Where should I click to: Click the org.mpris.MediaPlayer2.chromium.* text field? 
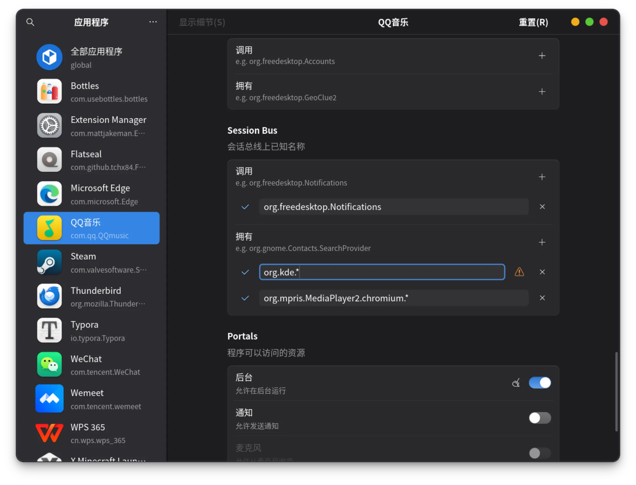393,298
